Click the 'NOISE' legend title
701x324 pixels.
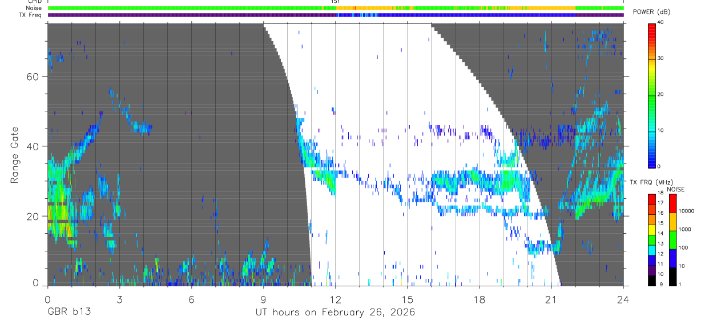676,189
